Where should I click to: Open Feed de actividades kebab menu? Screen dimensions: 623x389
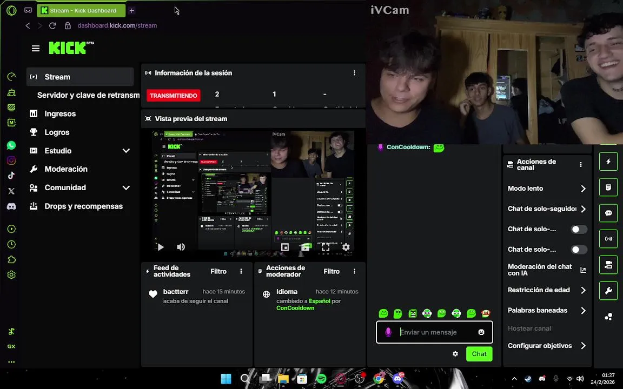(x=241, y=271)
